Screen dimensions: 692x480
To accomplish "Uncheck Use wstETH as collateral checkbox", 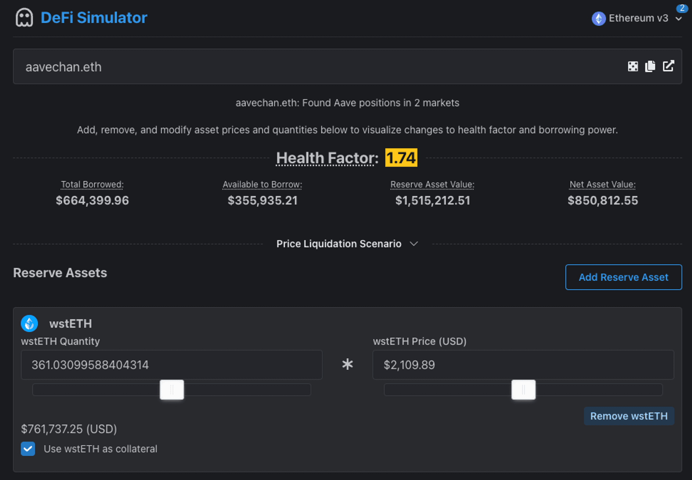I will point(28,449).
